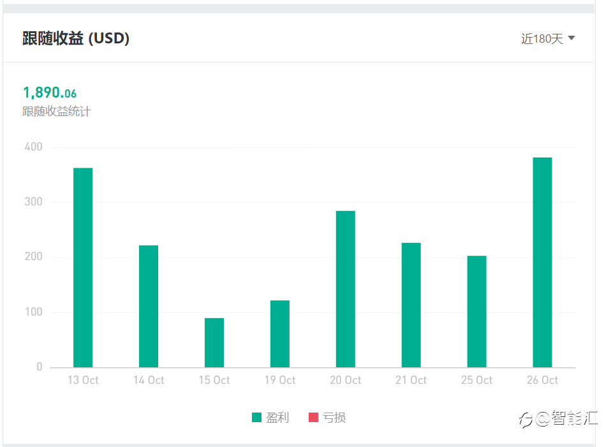This screenshot has width=604, height=447.
Task: Click the 14 Oct profit bar
Action: (149, 306)
